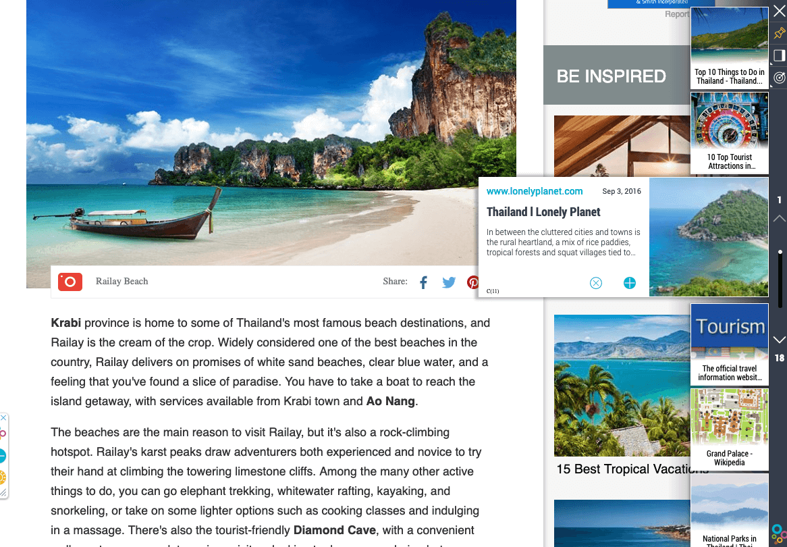This screenshot has height=547, width=787.
Task: Dismiss the Lonely Planet card with X icon
Action: pos(596,283)
